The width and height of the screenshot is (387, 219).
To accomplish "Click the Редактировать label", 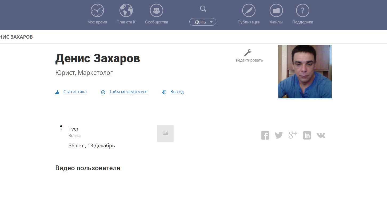I will coord(249,60).
